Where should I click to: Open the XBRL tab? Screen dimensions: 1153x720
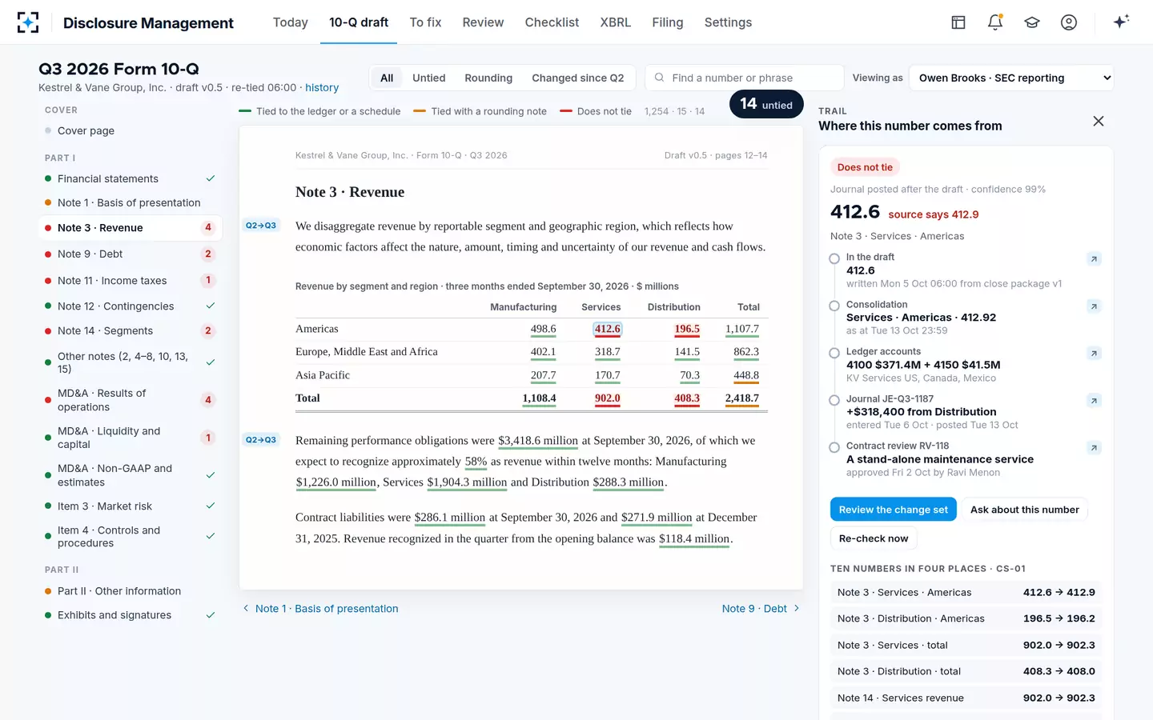(x=616, y=22)
